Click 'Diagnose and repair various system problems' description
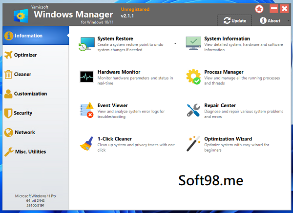293x213 pixels. (x=244, y=114)
